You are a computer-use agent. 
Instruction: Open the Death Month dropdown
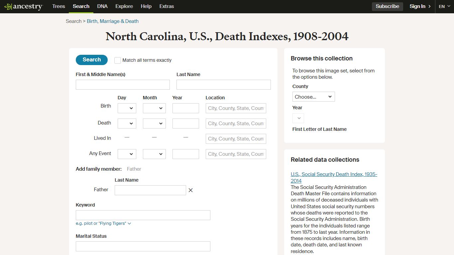(x=154, y=124)
